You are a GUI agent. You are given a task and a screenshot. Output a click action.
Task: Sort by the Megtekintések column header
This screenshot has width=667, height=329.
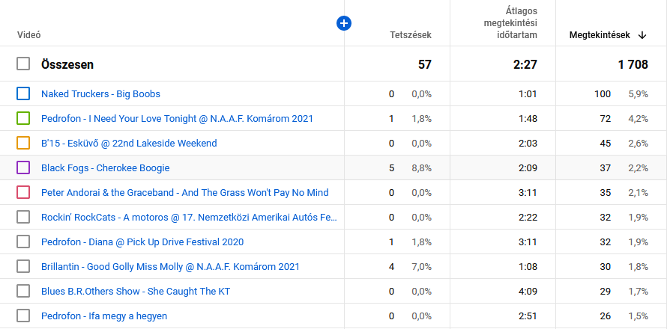click(x=601, y=35)
